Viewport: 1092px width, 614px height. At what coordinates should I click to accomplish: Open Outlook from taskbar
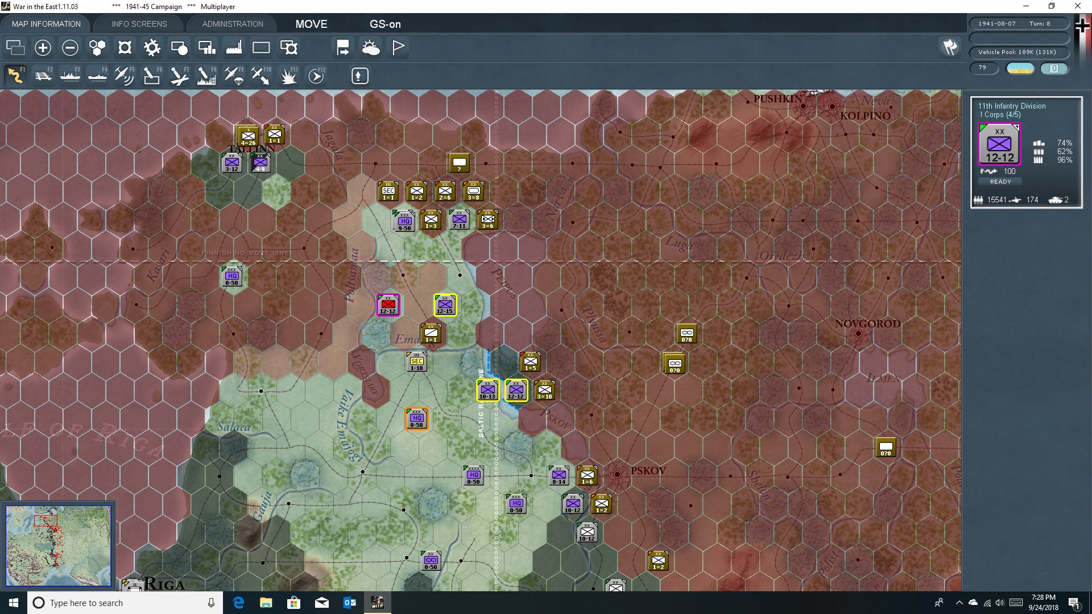[x=349, y=603]
